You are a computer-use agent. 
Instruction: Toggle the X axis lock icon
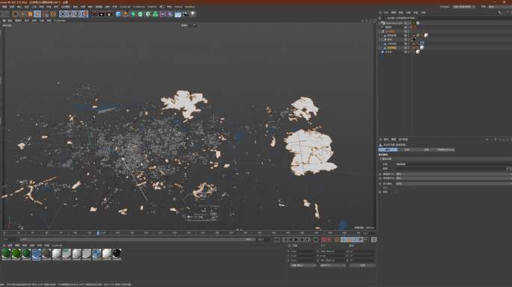click(62, 14)
